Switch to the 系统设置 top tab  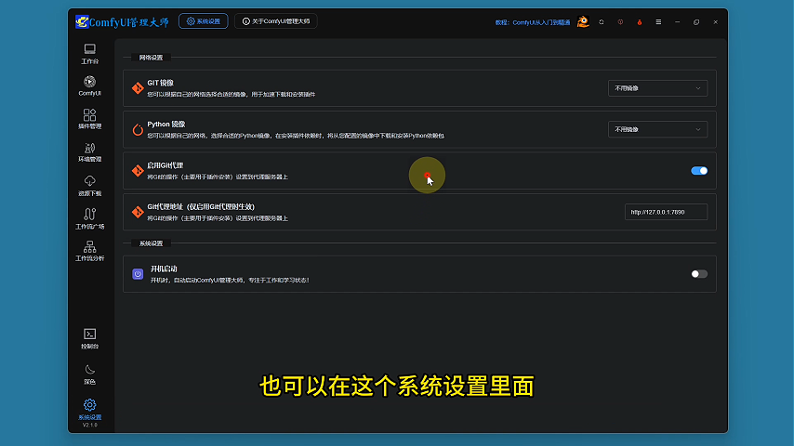point(203,21)
